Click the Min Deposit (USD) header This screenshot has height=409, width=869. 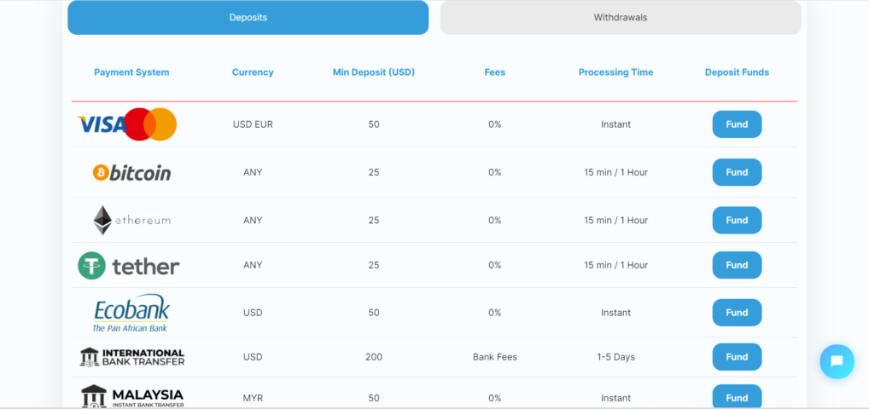coord(374,72)
